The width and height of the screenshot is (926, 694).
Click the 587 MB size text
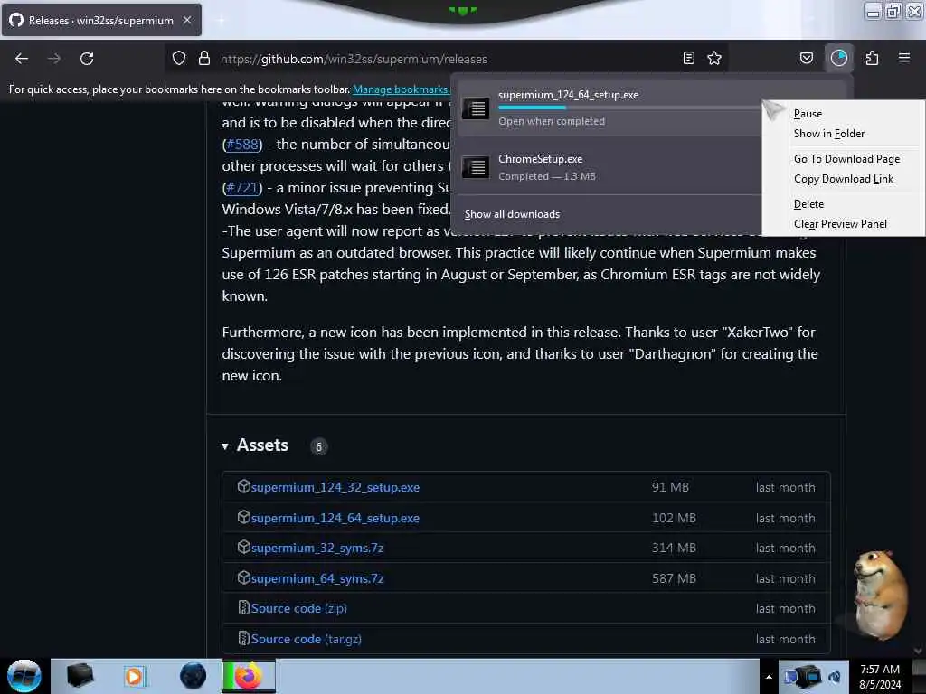pos(674,578)
